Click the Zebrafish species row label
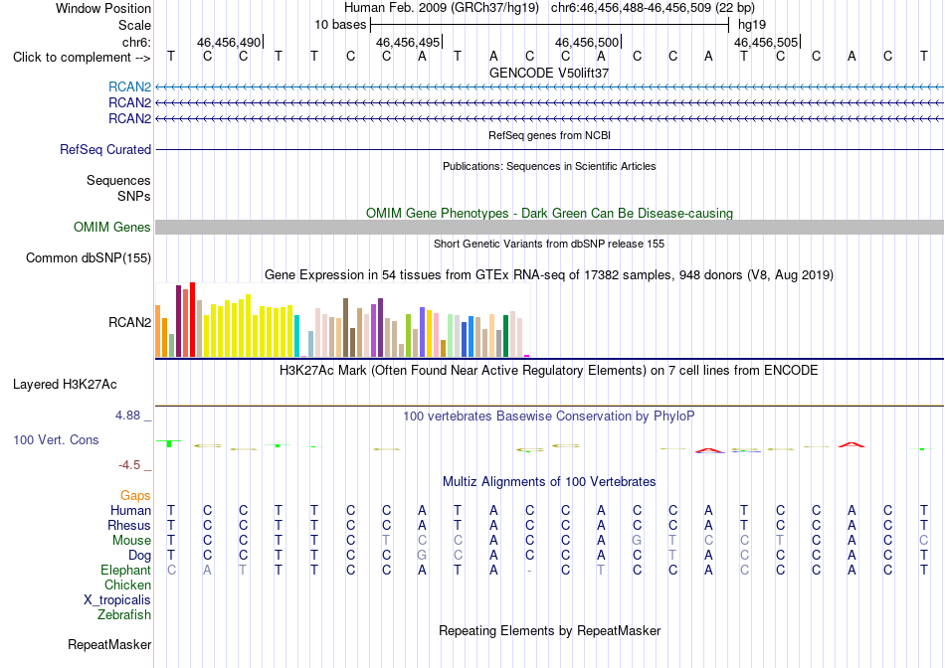This screenshot has height=668, width=945. 124,615
